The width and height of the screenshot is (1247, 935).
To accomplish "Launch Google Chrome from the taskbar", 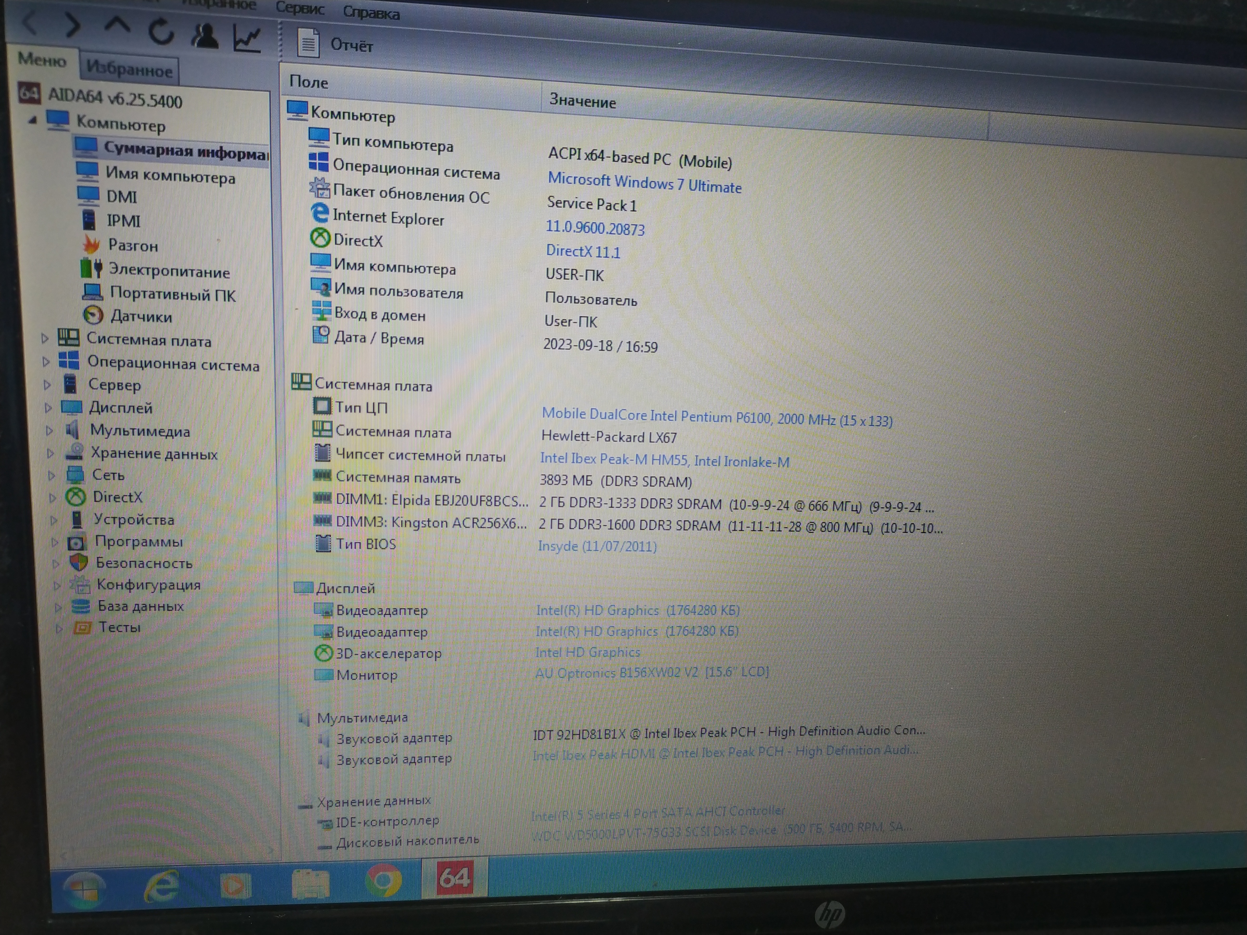I will click(383, 880).
